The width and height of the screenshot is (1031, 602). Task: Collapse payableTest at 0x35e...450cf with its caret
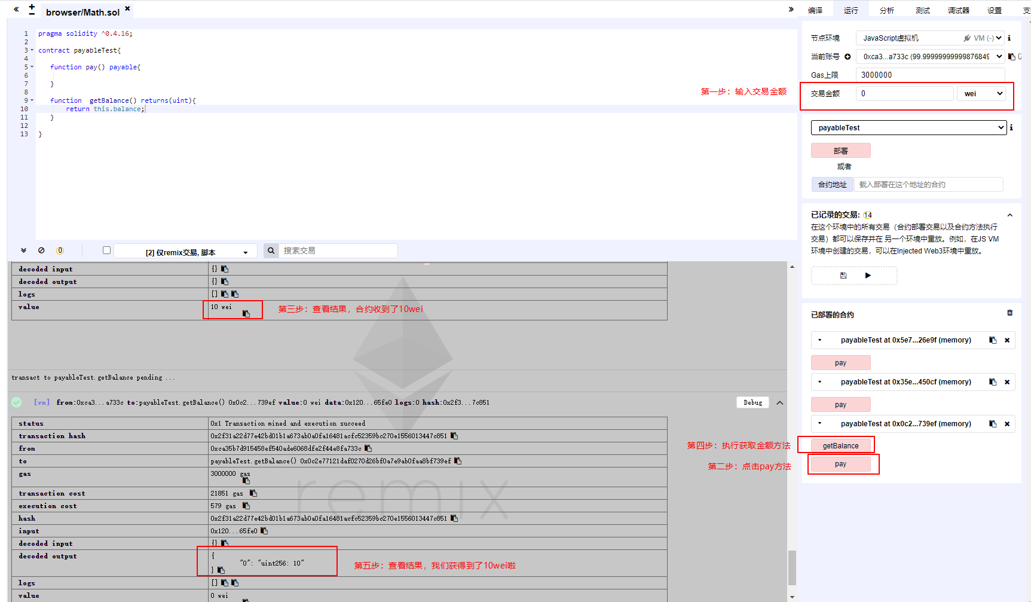pos(820,382)
